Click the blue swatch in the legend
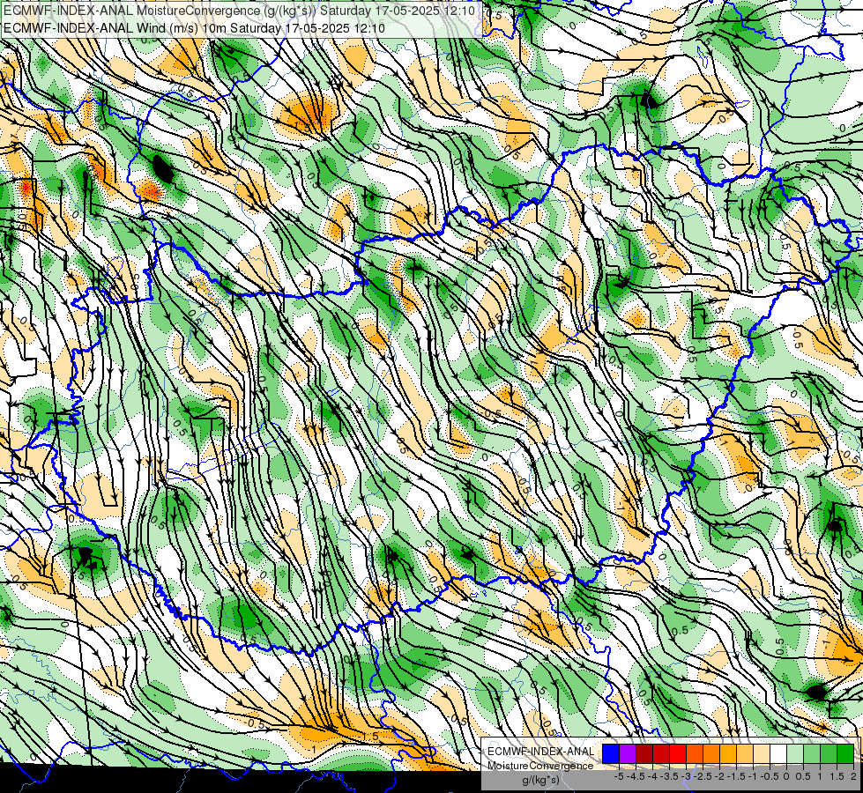This screenshot has width=863, height=793. point(611,753)
